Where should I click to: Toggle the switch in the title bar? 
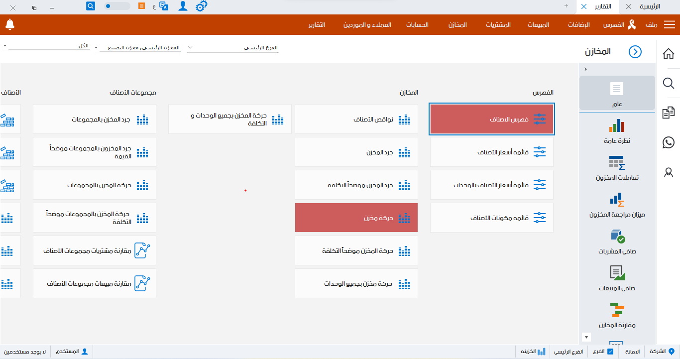point(117,6)
